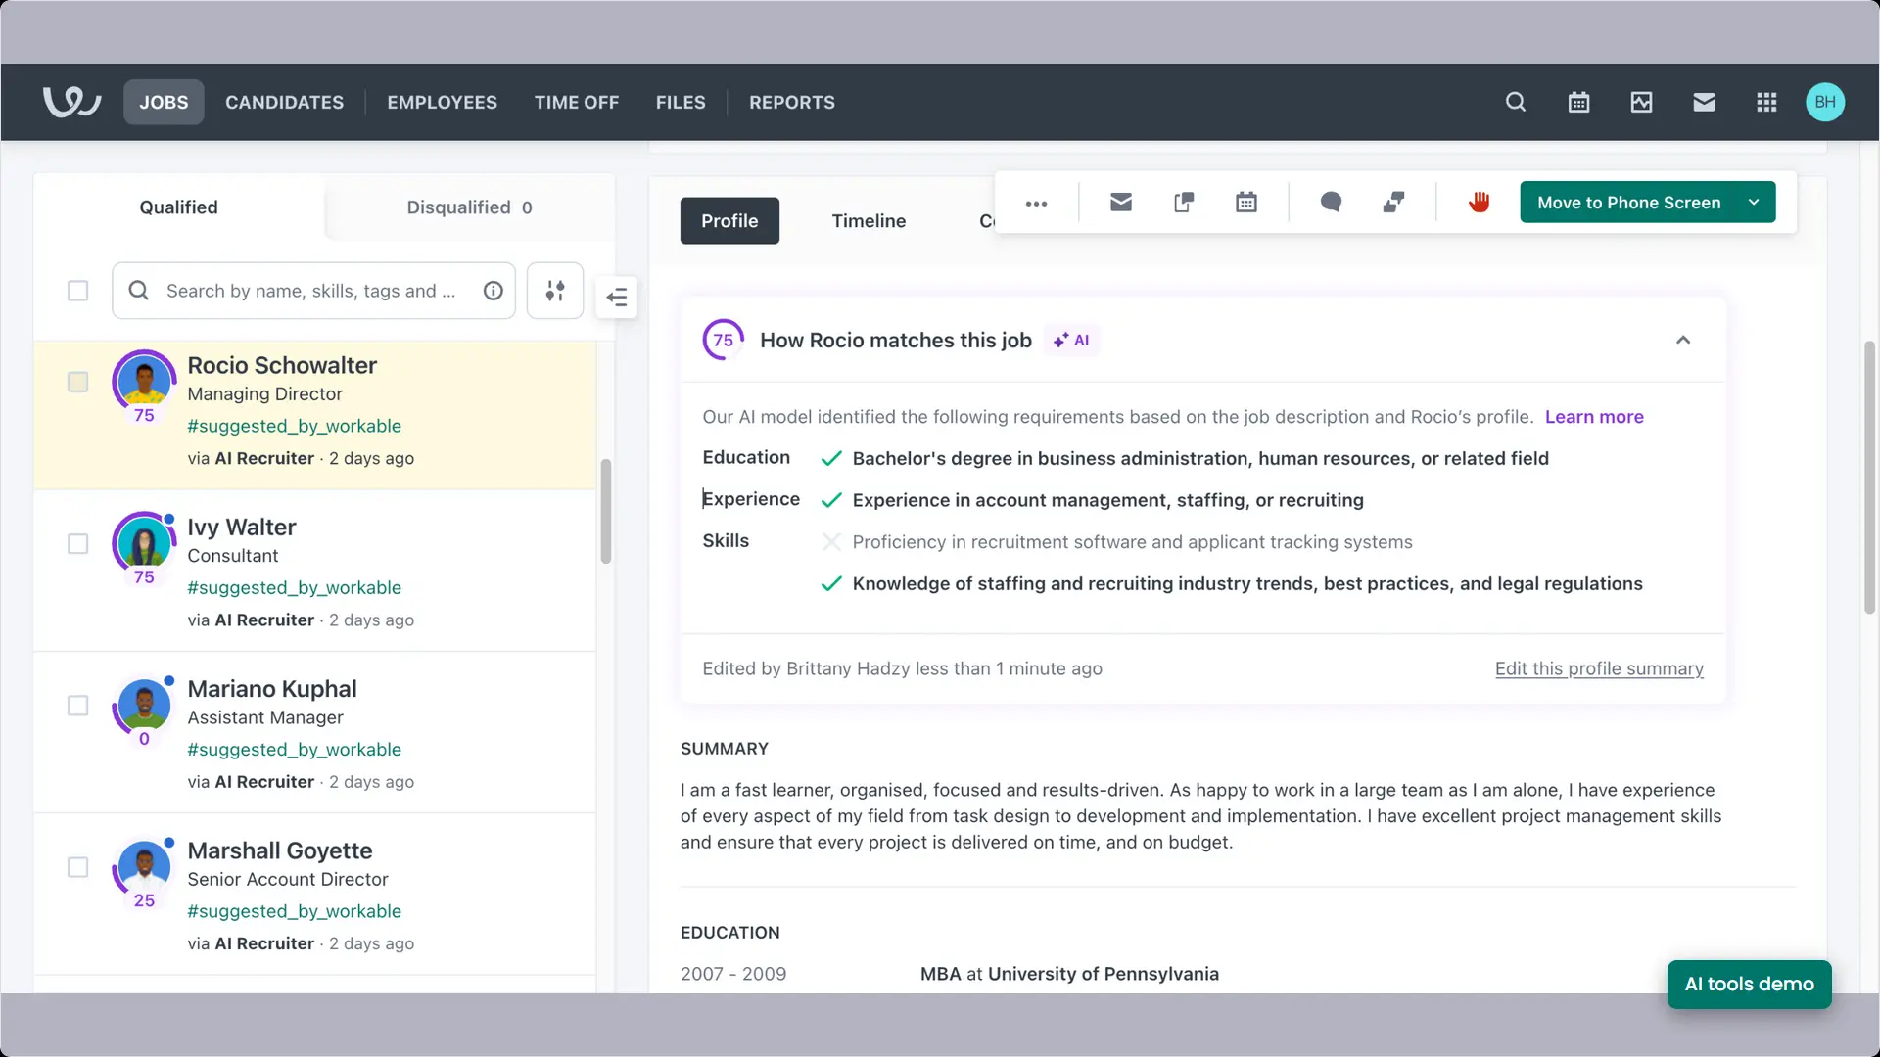The width and height of the screenshot is (1880, 1057).
Task: Schedule an event via calendar icon in toolbar
Action: (1245, 202)
